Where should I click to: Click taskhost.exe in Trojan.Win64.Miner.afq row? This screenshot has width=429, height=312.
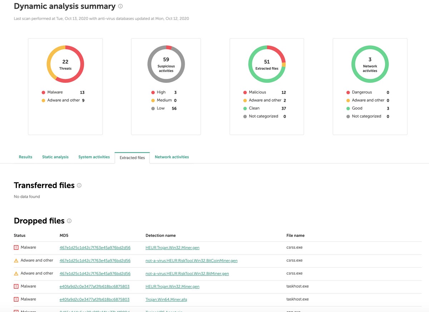[297, 299]
